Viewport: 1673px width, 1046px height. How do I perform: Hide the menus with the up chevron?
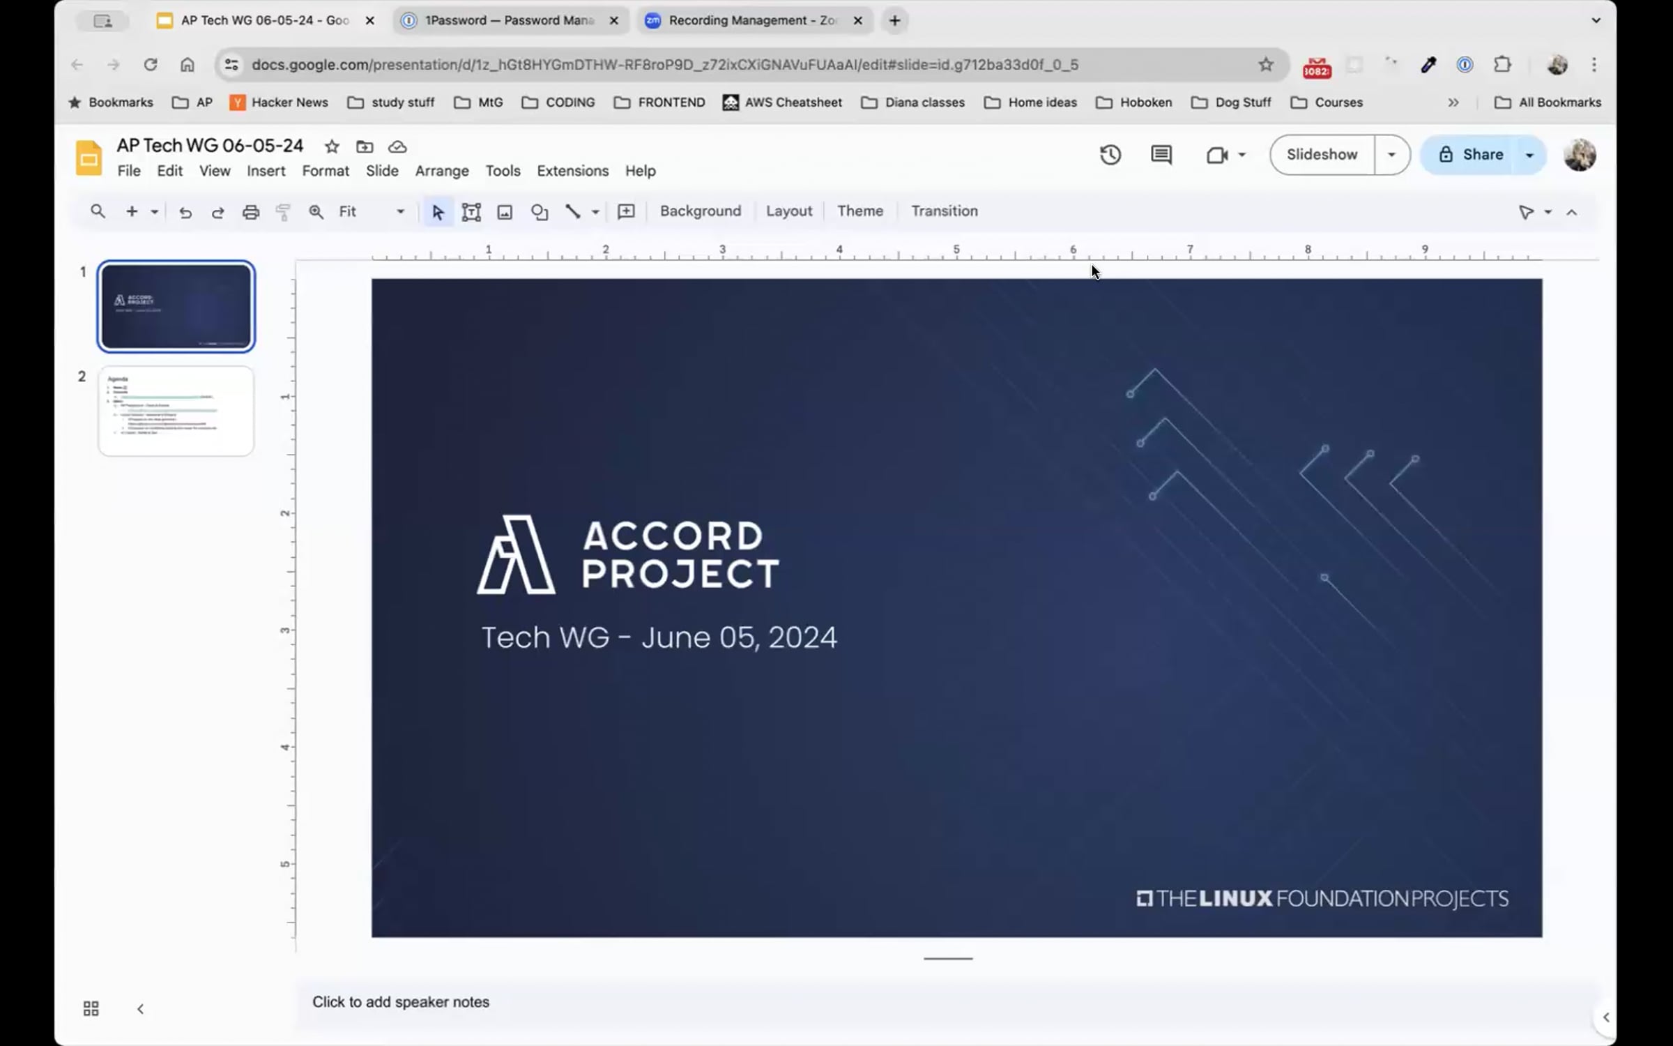click(x=1571, y=212)
